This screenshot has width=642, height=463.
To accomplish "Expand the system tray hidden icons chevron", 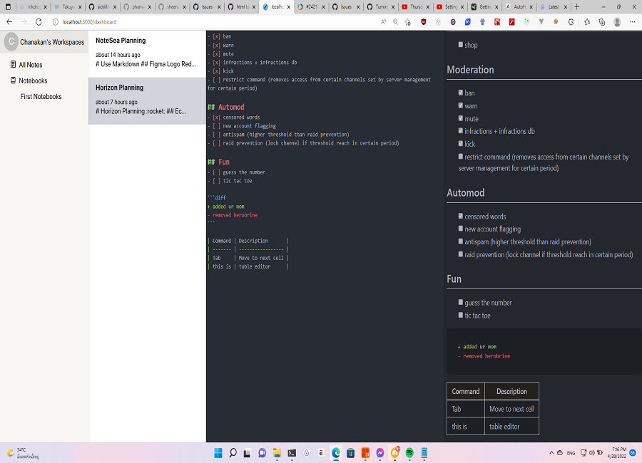I will [551, 453].
